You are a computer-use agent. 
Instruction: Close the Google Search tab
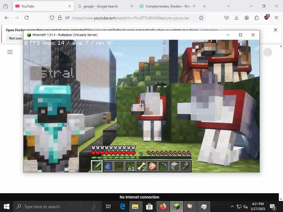point(132,6)
